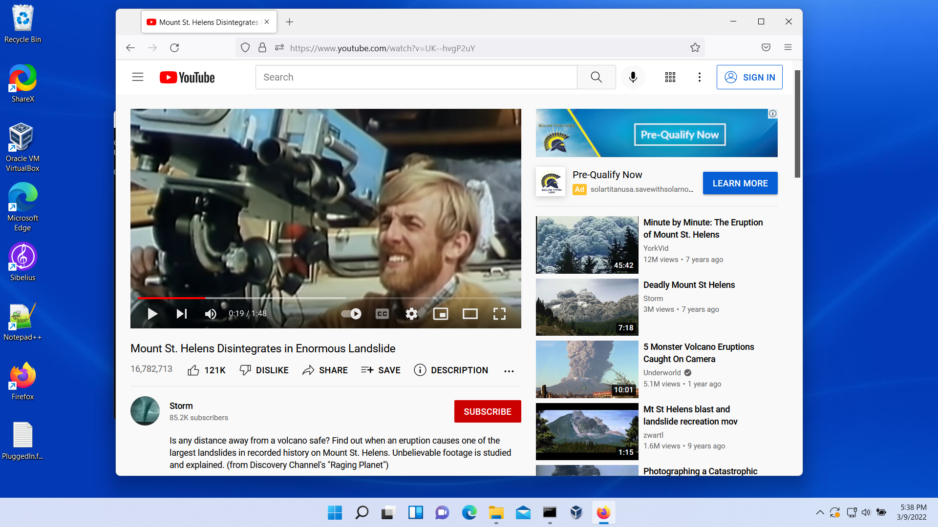Click the red SUBSCRIBE button
The height and width of the screenshot is (527, 938).
(487, 411)
